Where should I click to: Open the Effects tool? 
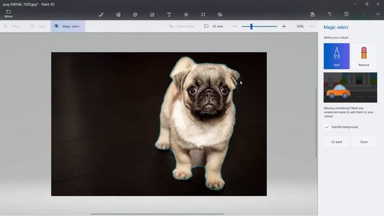[x=186, y=14]
